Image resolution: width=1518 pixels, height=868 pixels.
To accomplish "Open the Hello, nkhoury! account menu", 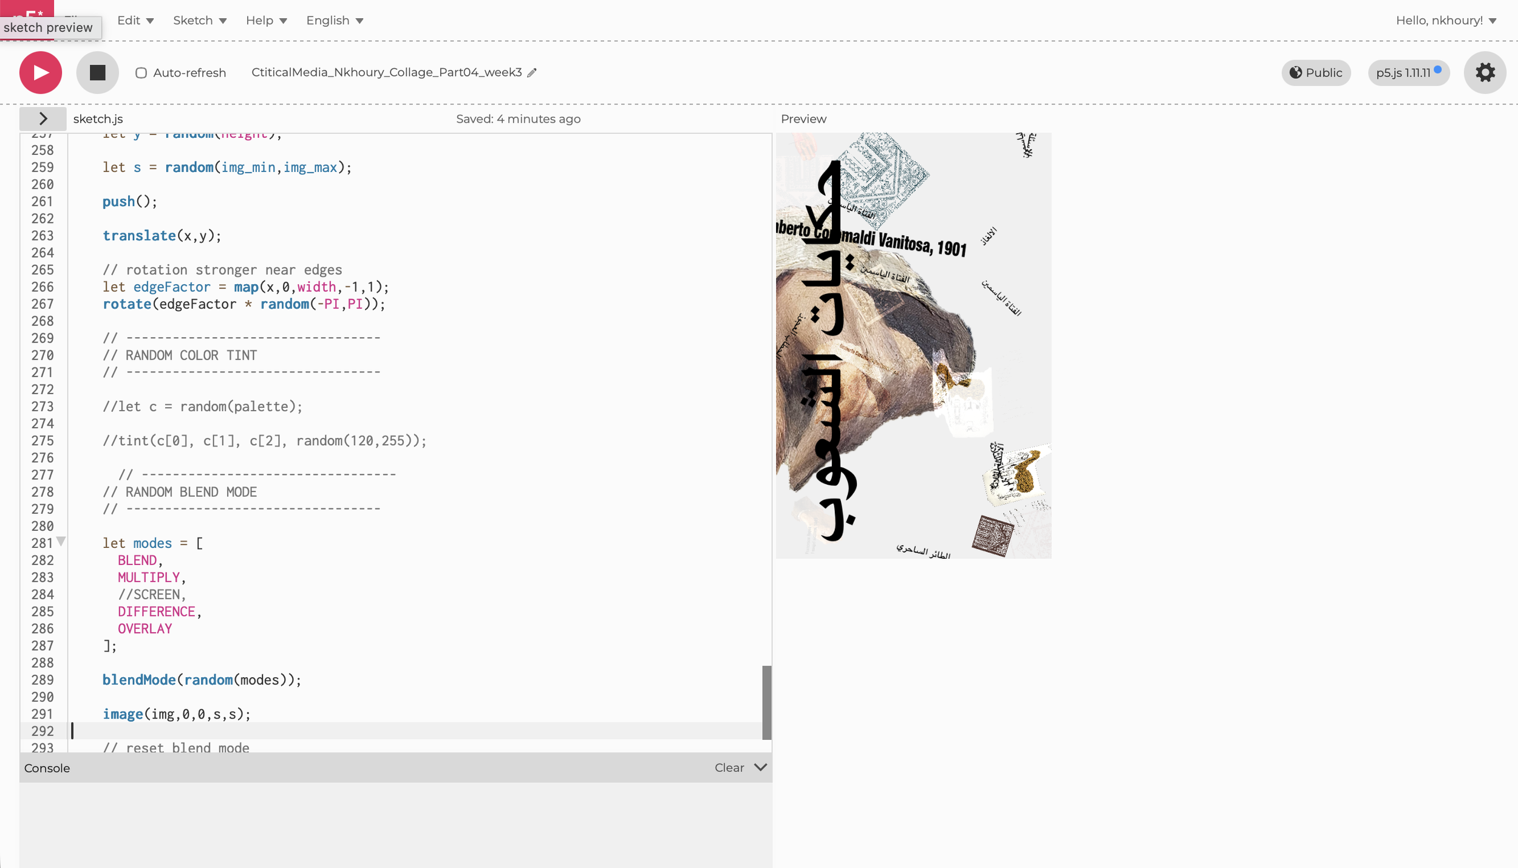I will coord(1446,20).
